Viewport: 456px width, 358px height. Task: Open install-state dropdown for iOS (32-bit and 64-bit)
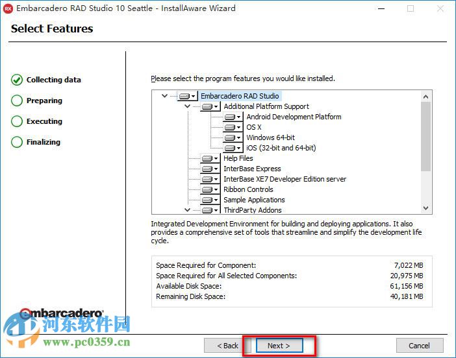pyautogui.click(x=233, y=148)
